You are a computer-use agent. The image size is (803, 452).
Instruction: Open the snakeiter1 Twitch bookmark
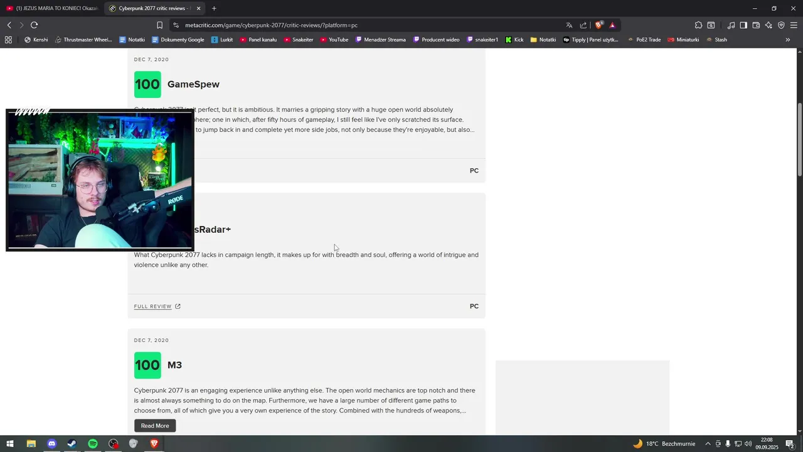(x=482, y=40)
